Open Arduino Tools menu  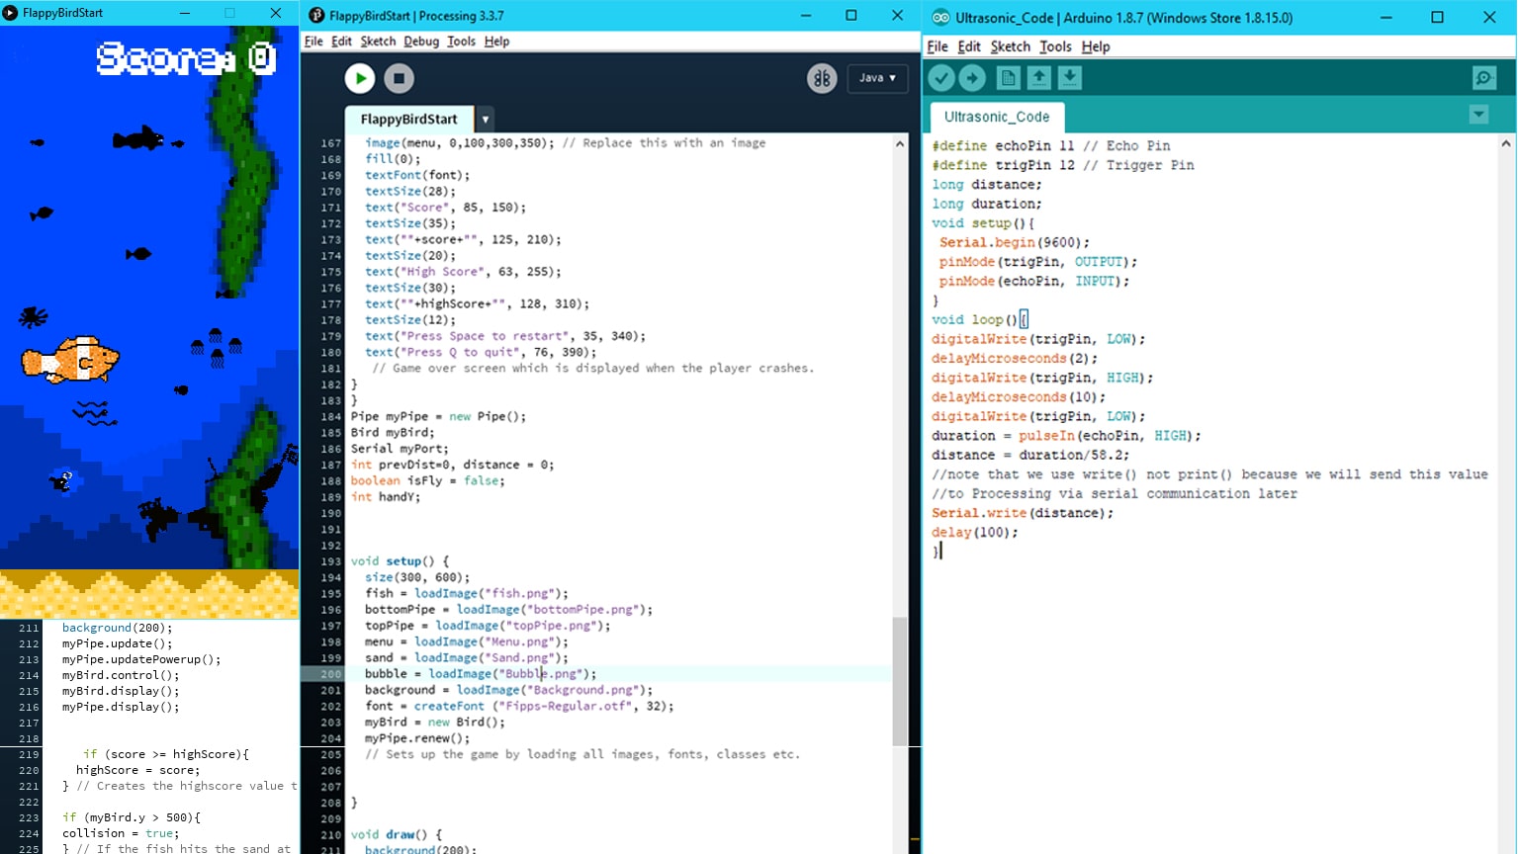click(x=1055, y=46)
